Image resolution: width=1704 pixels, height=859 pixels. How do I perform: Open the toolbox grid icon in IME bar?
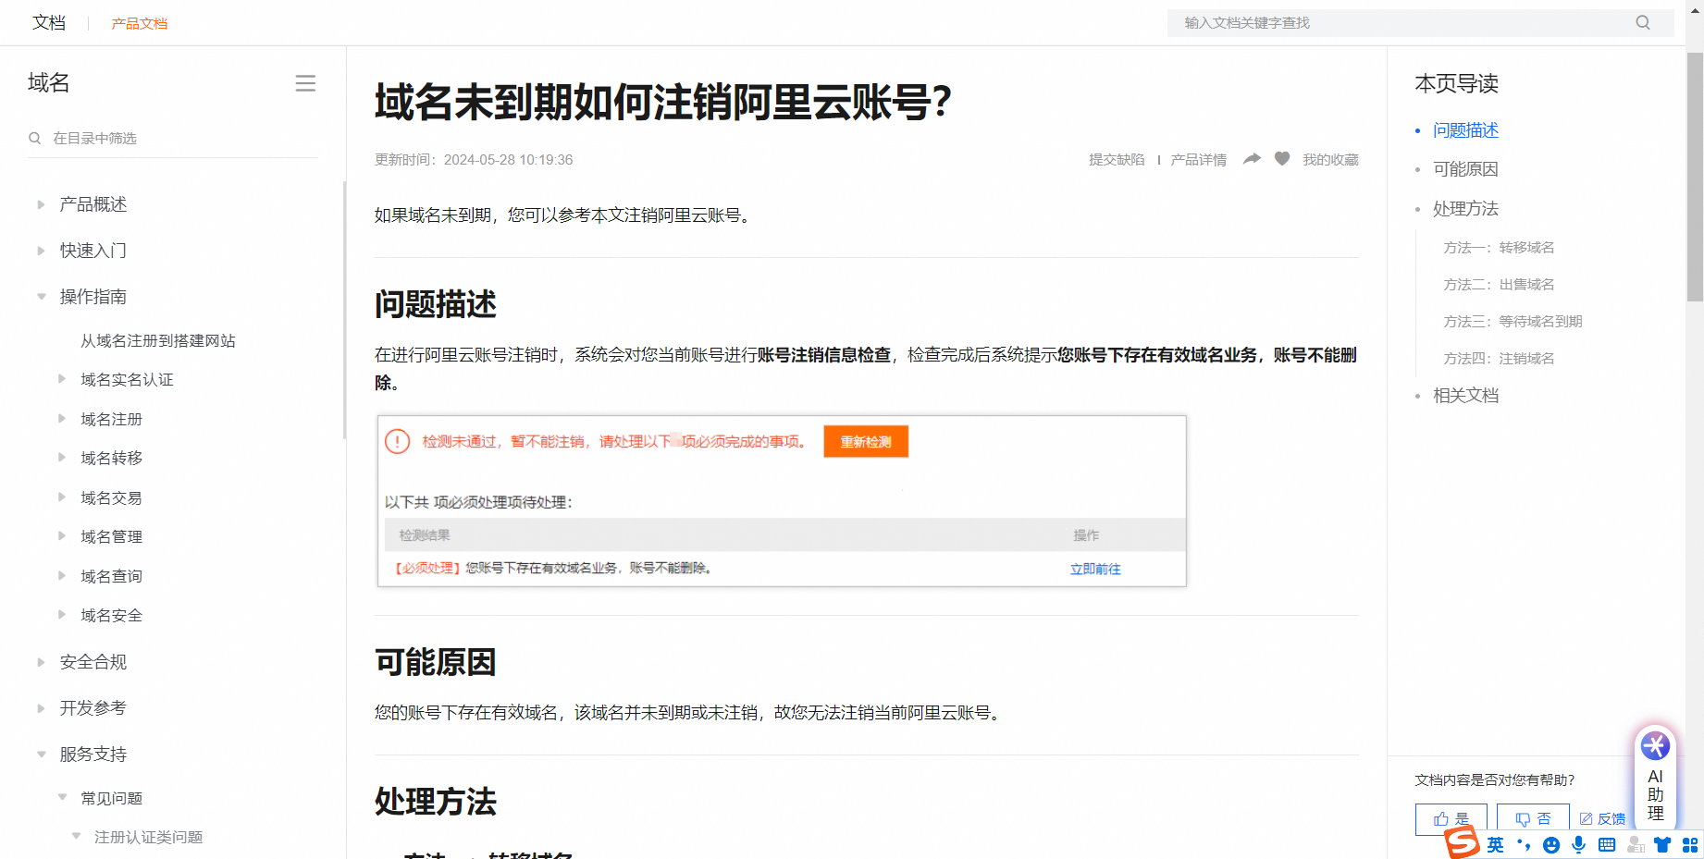[x=1690, y=845]
